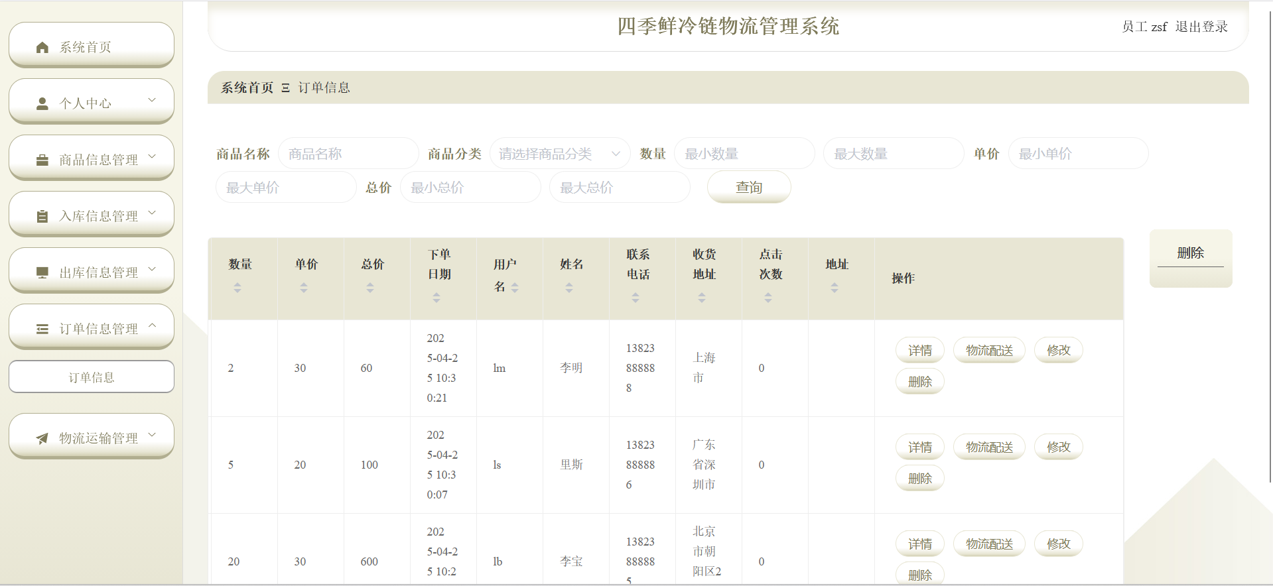Click 退出登录 to log out
Viewport: 1273px width, 586px height.
(x=1201, y=27)
